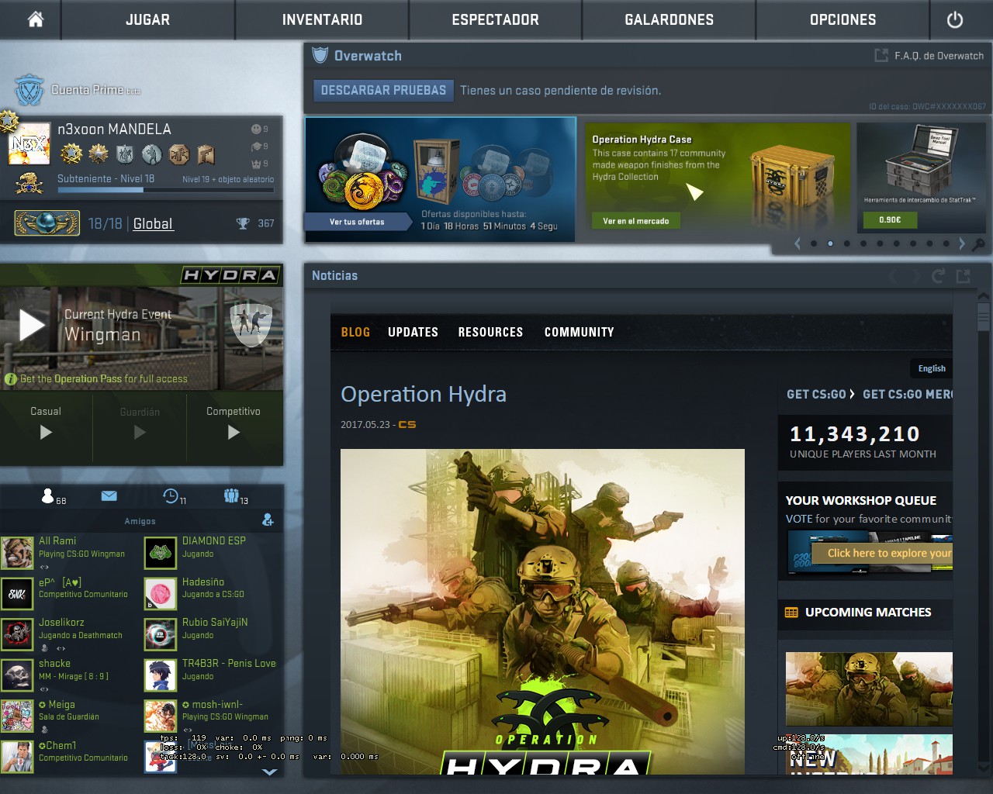This screenshot has width=993, height=794.
Task: Open Noticias in external browser icon
Action: 964,275
